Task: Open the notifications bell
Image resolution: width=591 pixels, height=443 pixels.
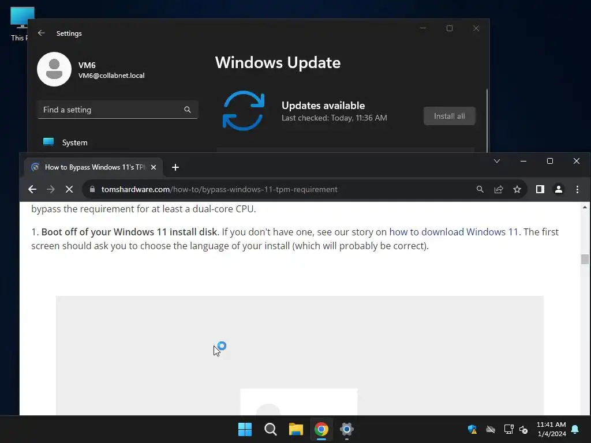Action: coord(575,429)
